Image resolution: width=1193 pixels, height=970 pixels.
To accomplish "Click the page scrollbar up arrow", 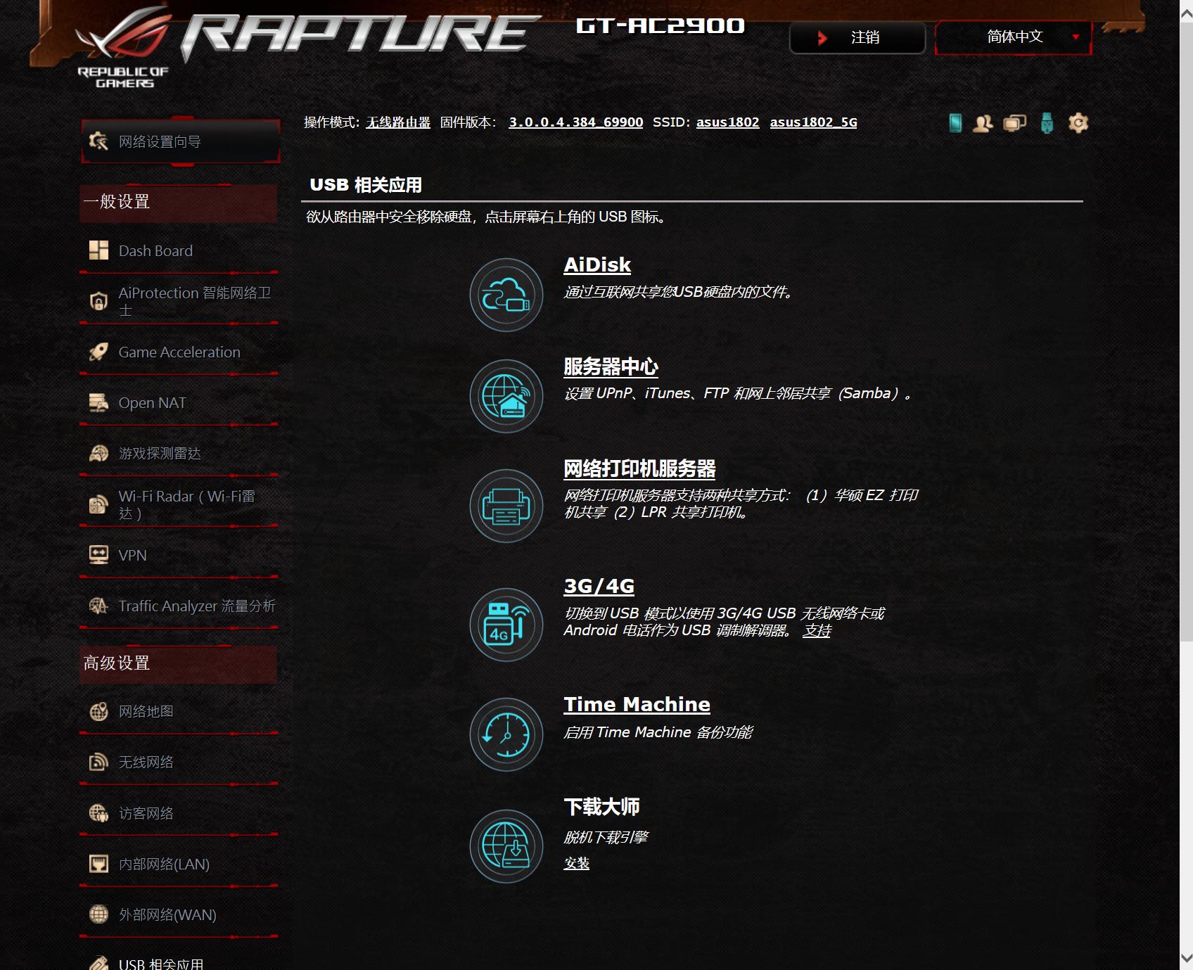I will point(1186,12).
